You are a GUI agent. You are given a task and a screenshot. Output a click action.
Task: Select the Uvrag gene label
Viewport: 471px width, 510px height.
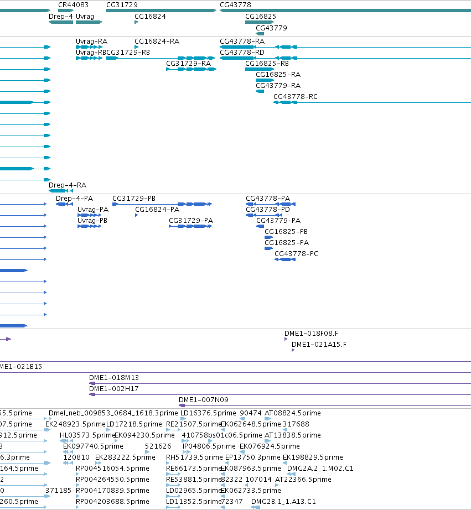click(85, 17)
